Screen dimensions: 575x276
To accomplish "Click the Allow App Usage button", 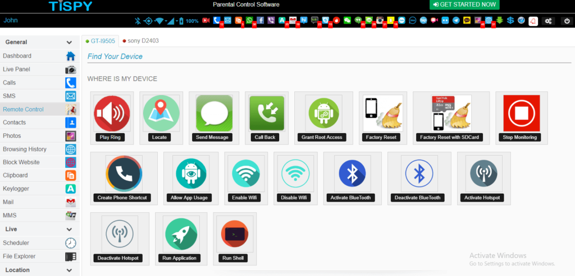I will pos(189,198).
